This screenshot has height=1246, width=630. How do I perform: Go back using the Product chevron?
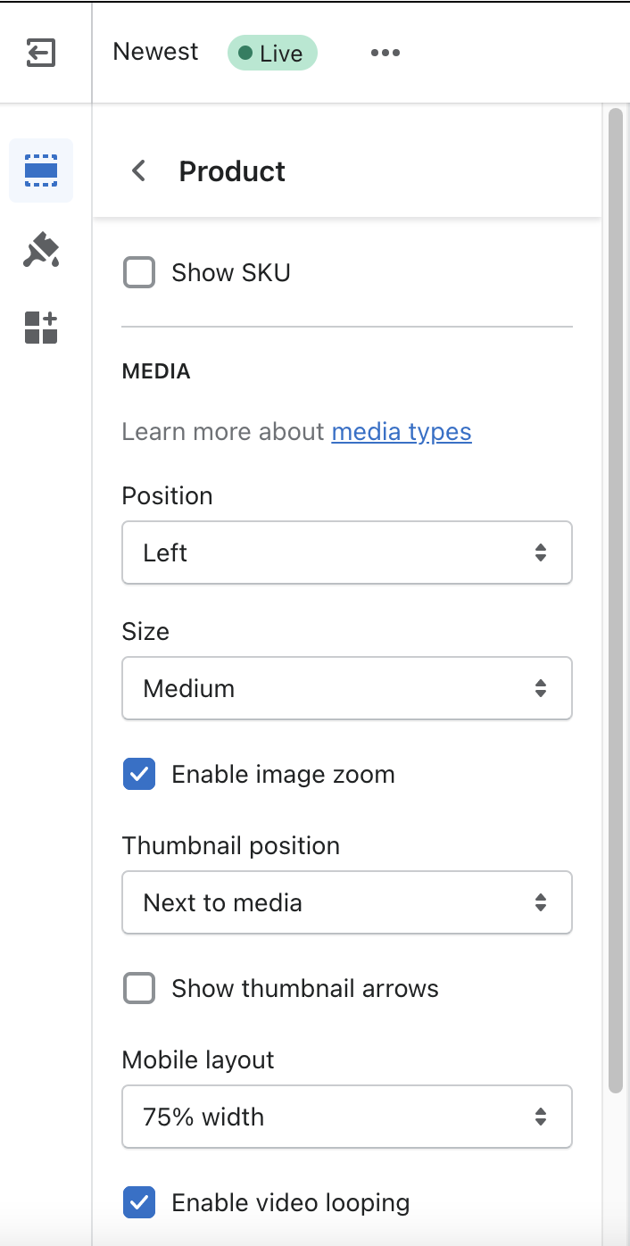[x=138, y=170]
